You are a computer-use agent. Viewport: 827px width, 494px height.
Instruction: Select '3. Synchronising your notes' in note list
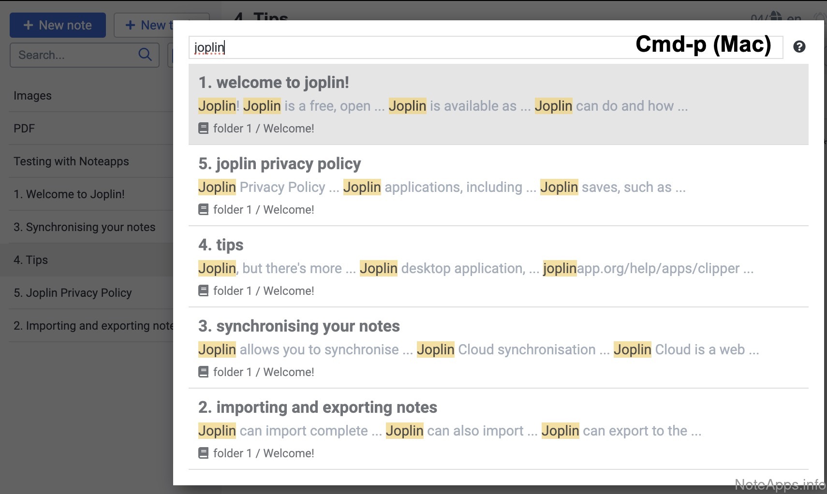pos(85,227)
